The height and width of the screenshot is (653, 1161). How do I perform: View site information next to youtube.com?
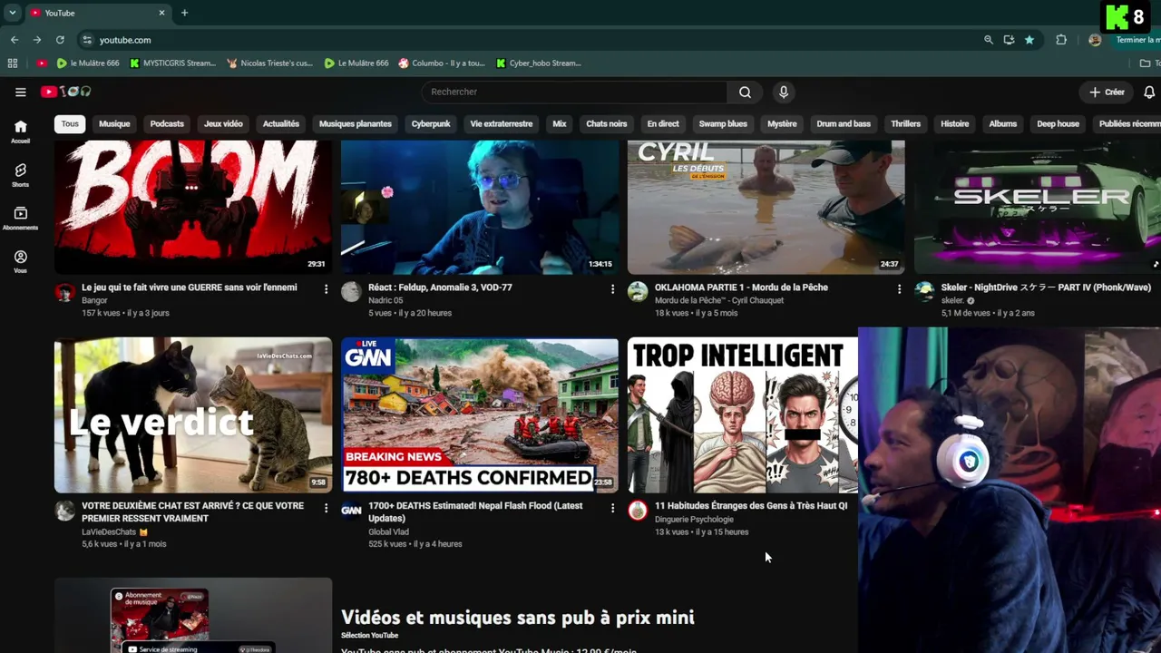87,40
